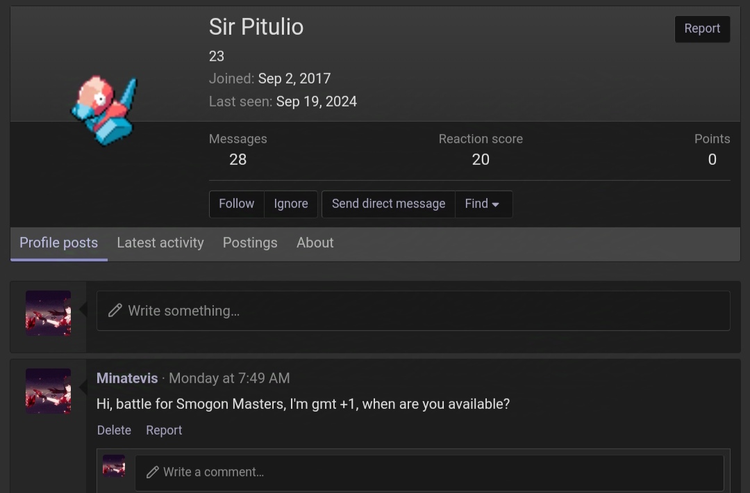Select the Profile posts tab

tap(59, 243)
